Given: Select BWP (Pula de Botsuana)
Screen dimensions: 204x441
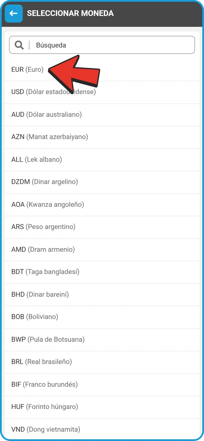Looking at the screenshot, I should pyautogui.click(x=102, y=340).
